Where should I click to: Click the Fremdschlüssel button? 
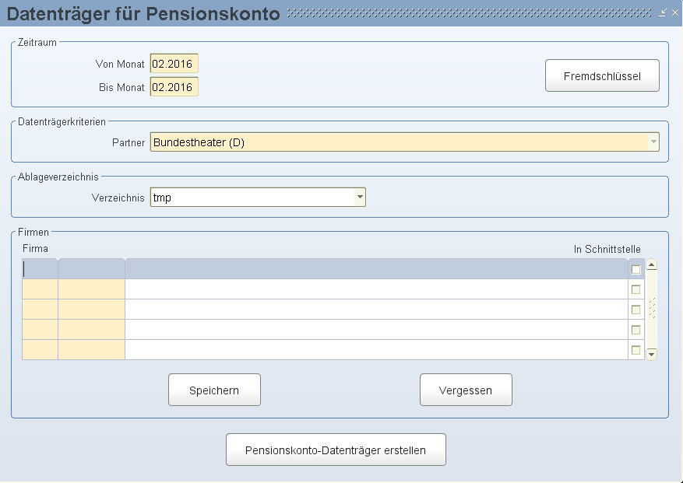pos(602,75)
